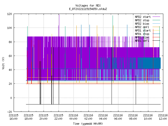Select the NPD1 stop legend label
Image resolution: width=168 pixels, height=126 pixels.
coord(142,34)
